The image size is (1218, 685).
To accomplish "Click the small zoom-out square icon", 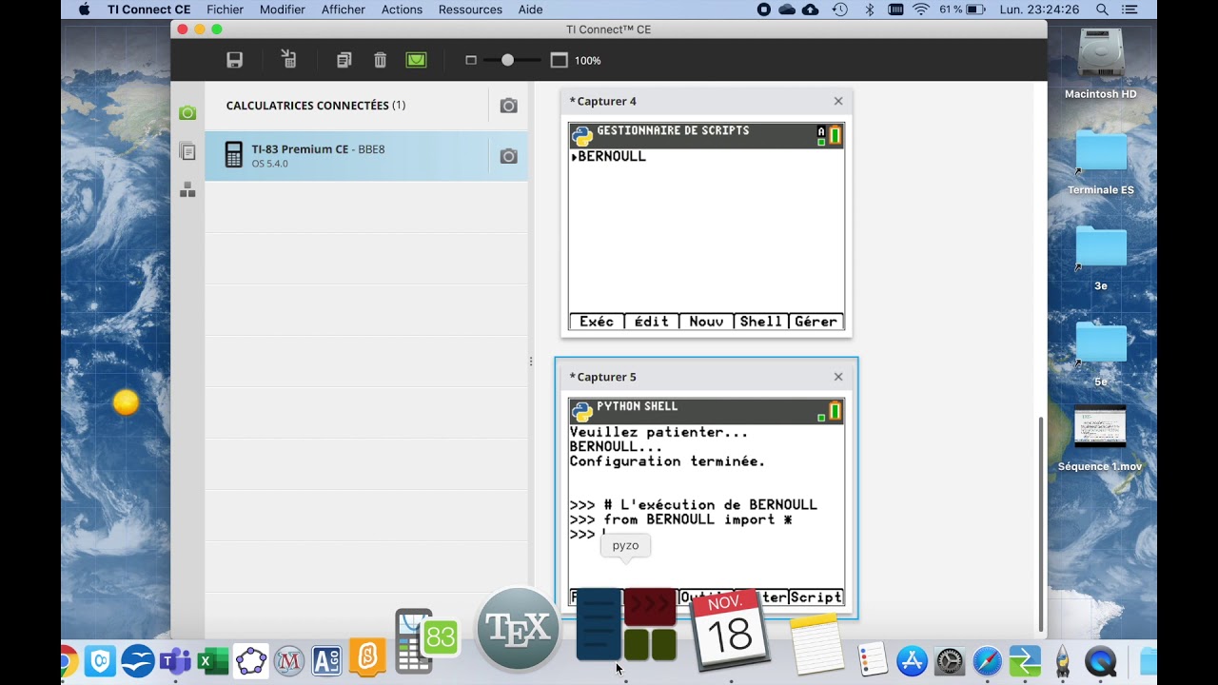I will coord(471,60).
